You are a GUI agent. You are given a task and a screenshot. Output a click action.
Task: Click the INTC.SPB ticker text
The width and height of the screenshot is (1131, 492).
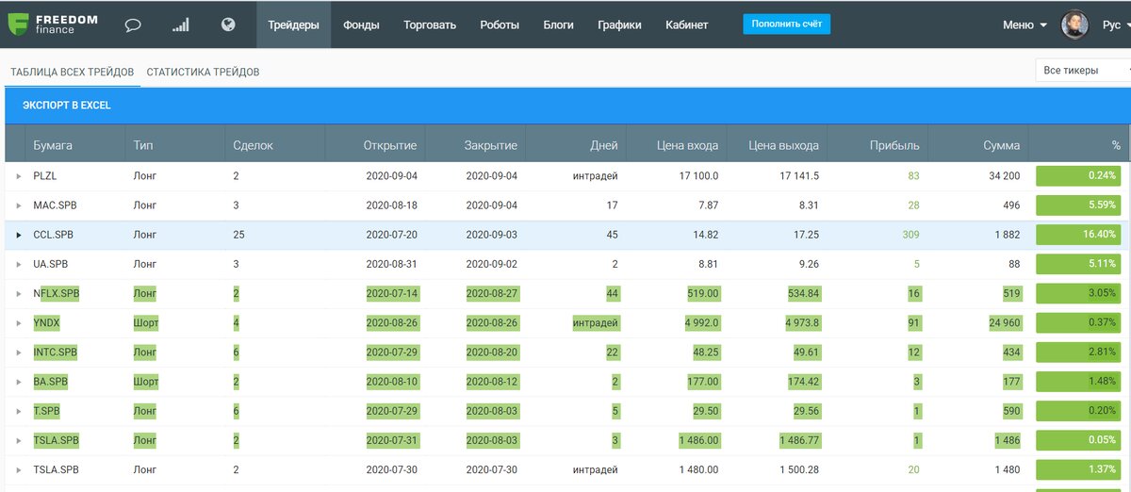tap(56, 353)
